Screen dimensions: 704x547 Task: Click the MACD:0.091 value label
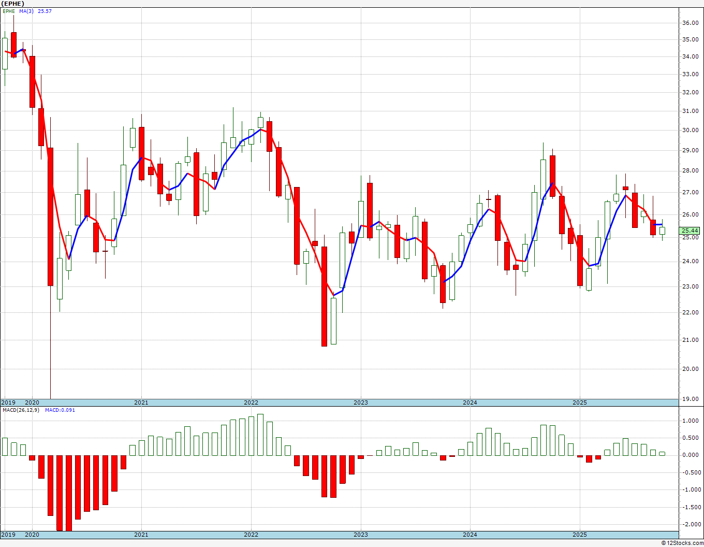click(x=60, y=410)
